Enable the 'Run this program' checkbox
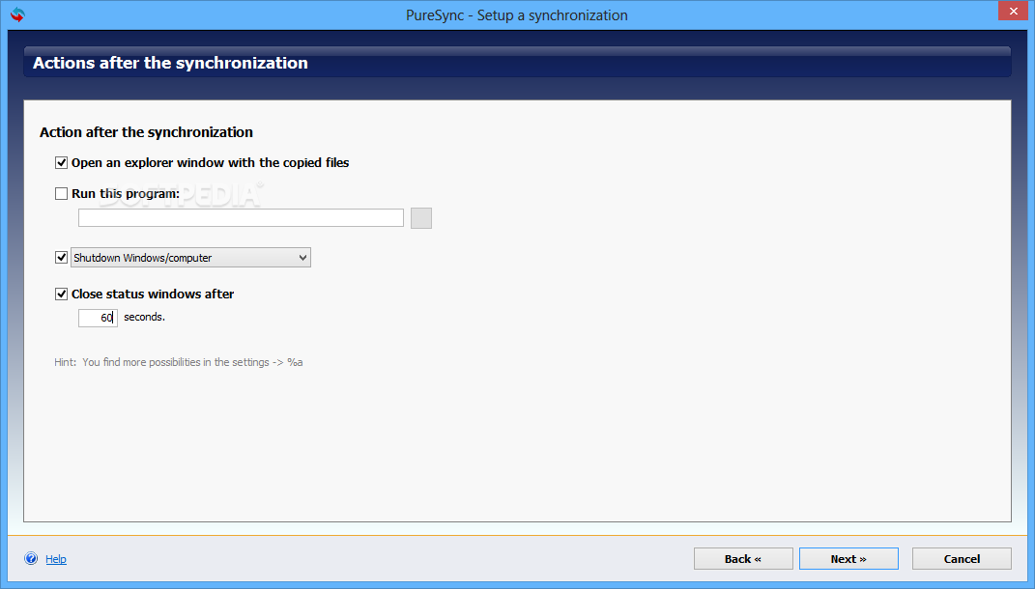 point(62,194)
